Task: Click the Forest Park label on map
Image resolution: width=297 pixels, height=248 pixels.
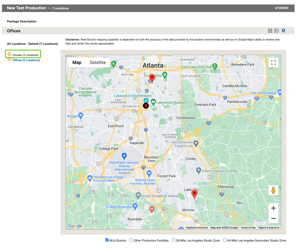Action: coord(167,176)
